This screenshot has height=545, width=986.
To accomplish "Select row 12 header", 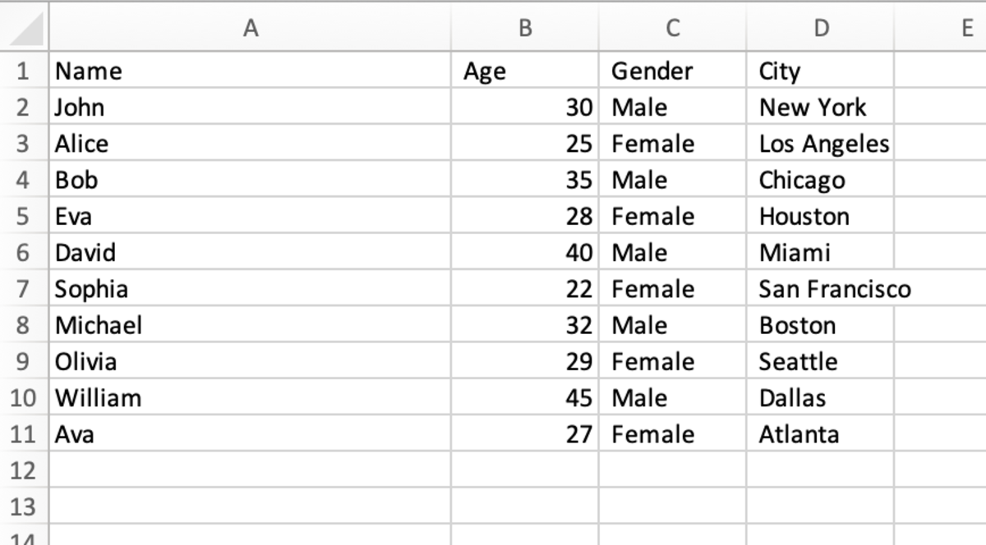I will [x=23, y=470].
